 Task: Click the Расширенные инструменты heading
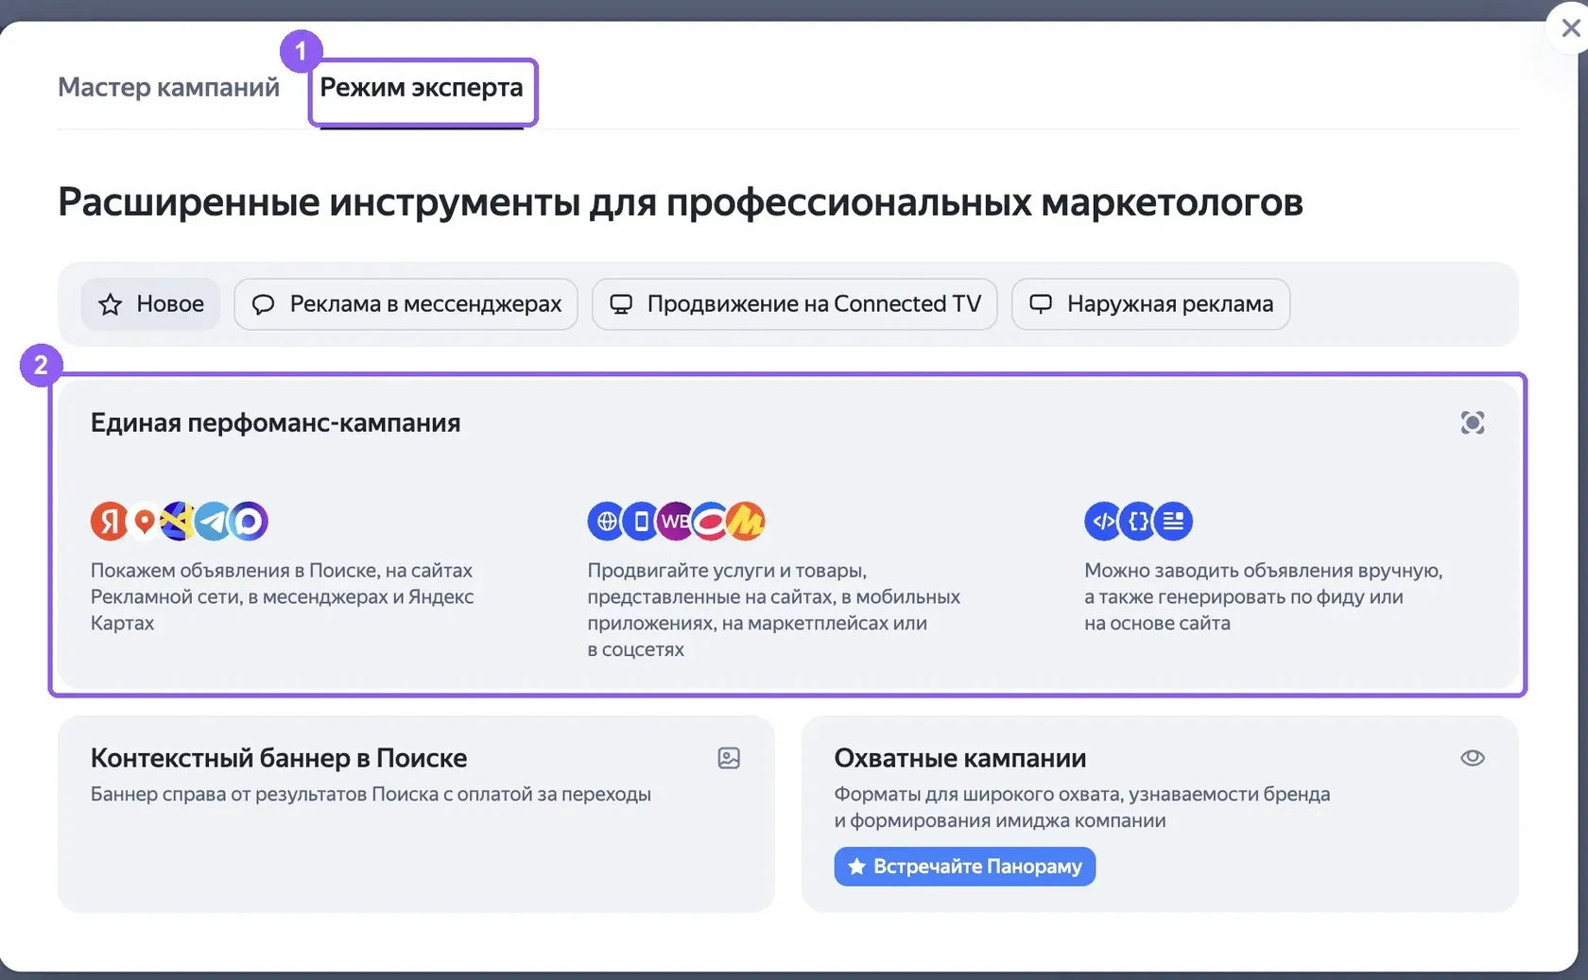(681, 202)
